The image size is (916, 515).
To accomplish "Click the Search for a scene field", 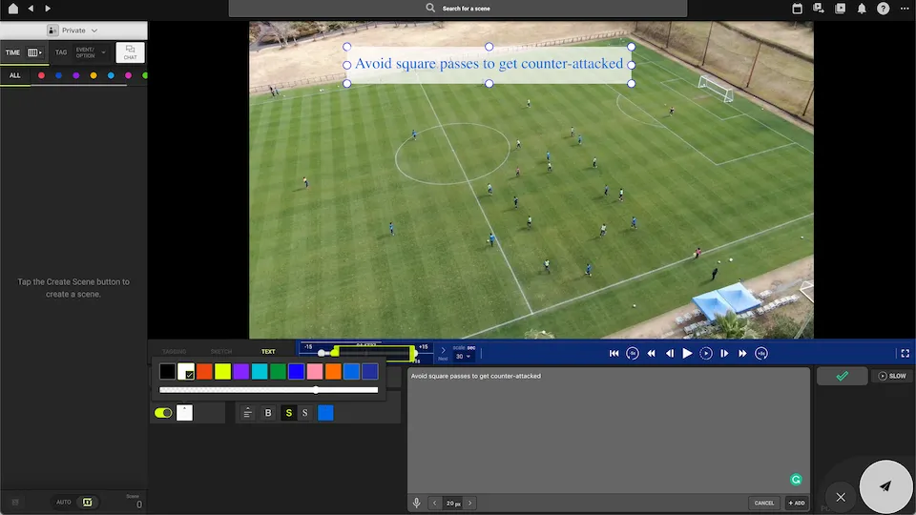I will (458, 9).
